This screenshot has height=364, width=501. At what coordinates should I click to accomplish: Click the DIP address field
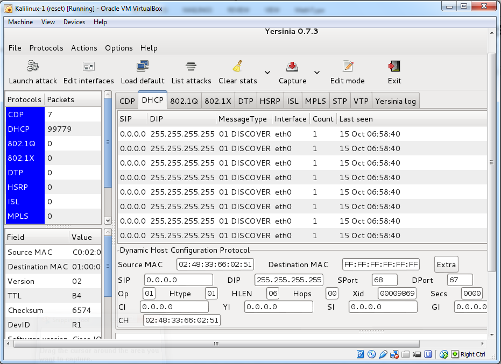(x=289, y=280)
